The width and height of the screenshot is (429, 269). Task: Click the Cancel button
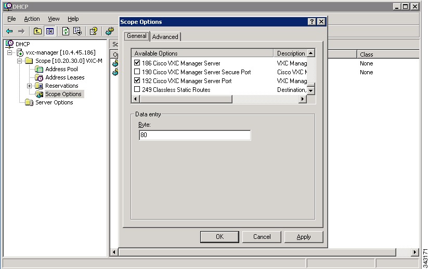pos(262,237)
